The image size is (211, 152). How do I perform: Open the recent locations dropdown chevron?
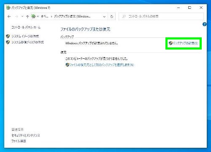click(x=22, y=16)
